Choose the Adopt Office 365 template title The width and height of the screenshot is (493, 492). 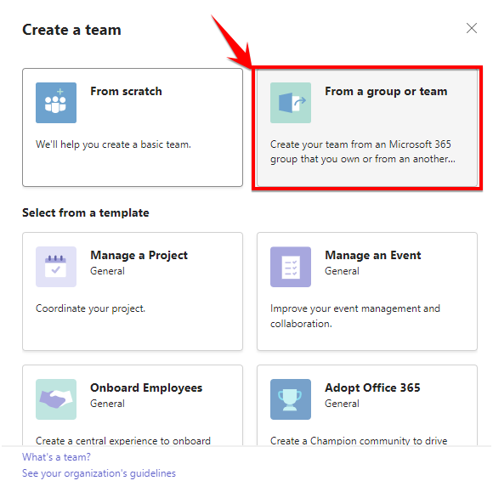[372, 387]
